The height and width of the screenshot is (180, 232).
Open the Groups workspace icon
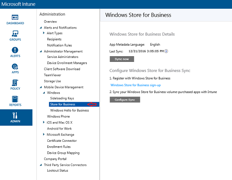point(15,36)
